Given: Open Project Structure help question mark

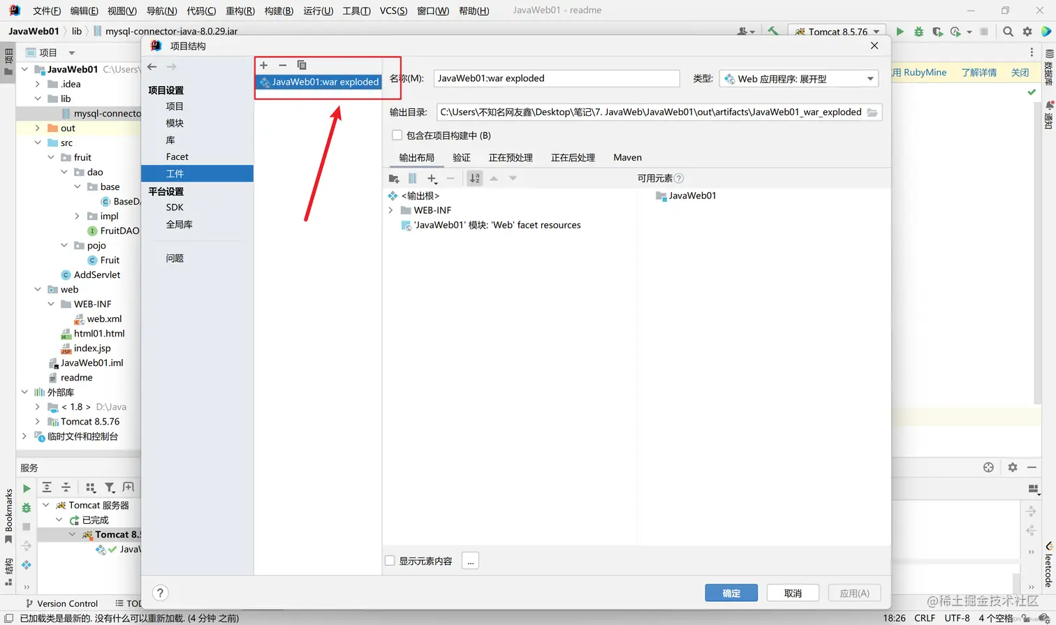Looking at the screenshot, I should pyautogui.click(x=160, y=593).
